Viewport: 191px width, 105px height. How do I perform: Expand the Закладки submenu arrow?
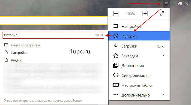pos(163,56)
